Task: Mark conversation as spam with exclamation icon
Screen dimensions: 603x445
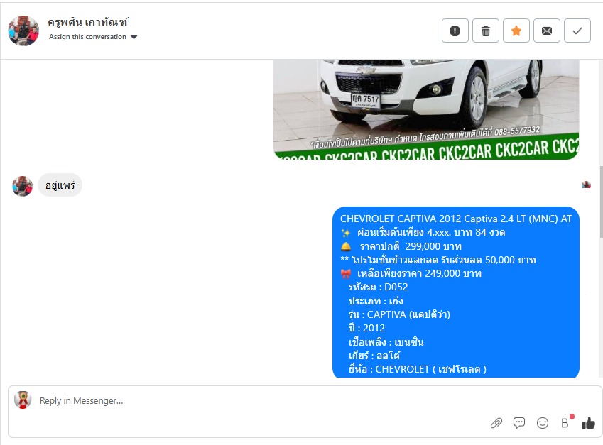Action: [x=455, y=31]
